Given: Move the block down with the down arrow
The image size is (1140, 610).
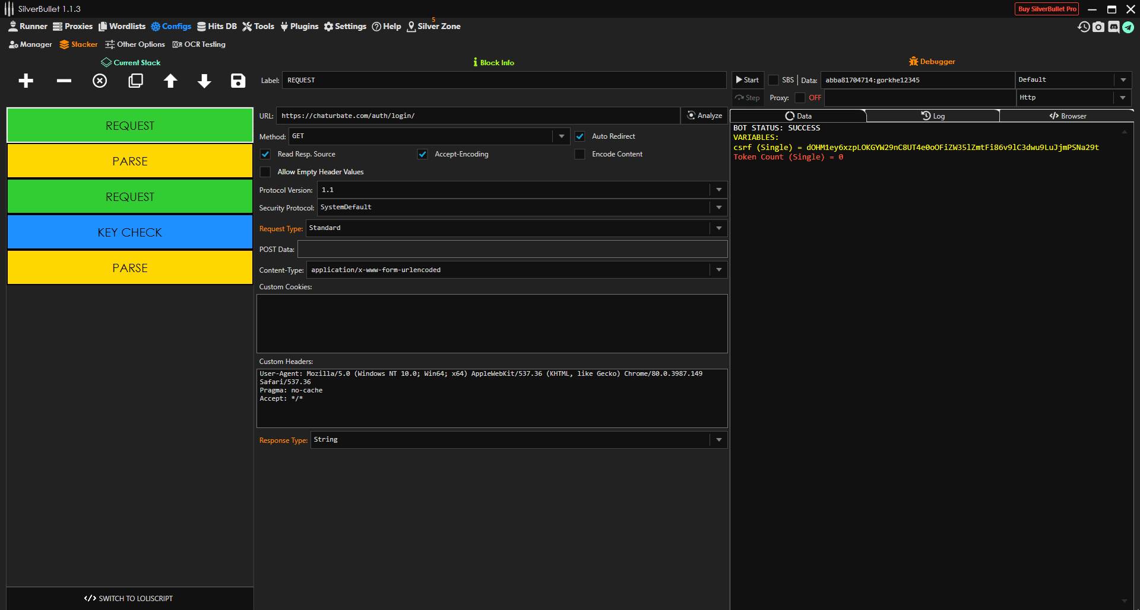Looking at the screenshot, I should coord(204,81).
